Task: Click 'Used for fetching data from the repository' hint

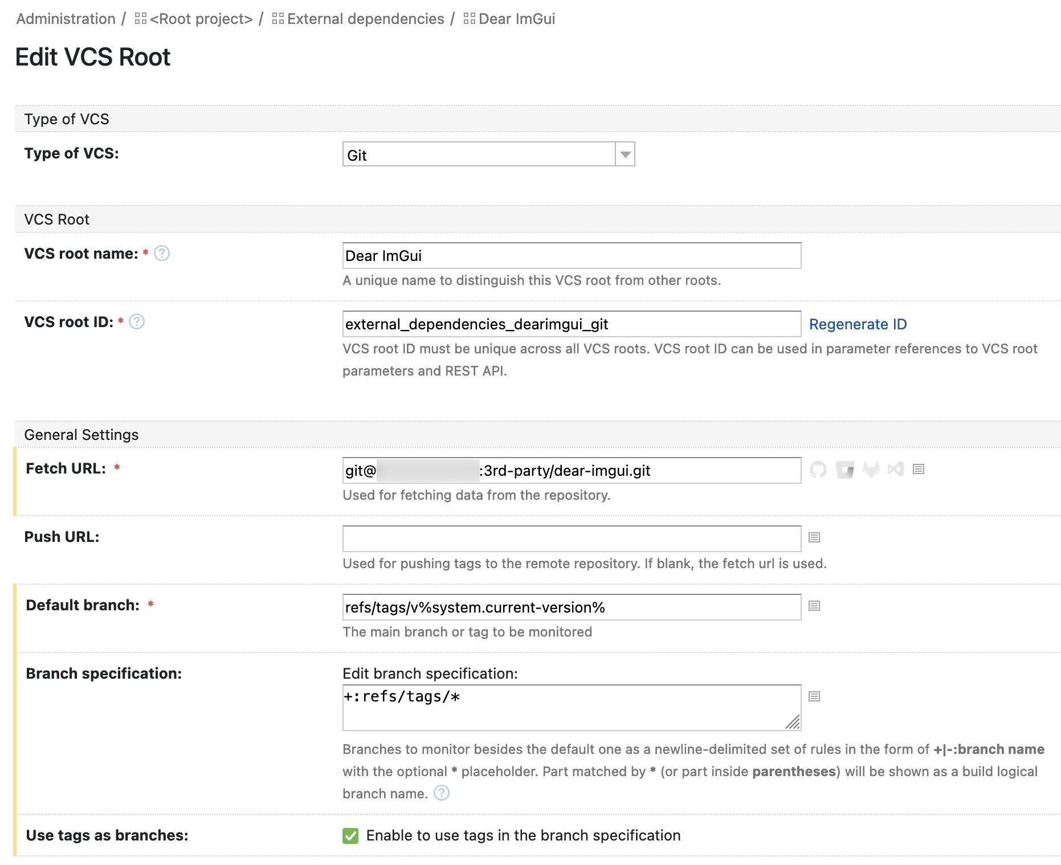Action: pos(476,495)
